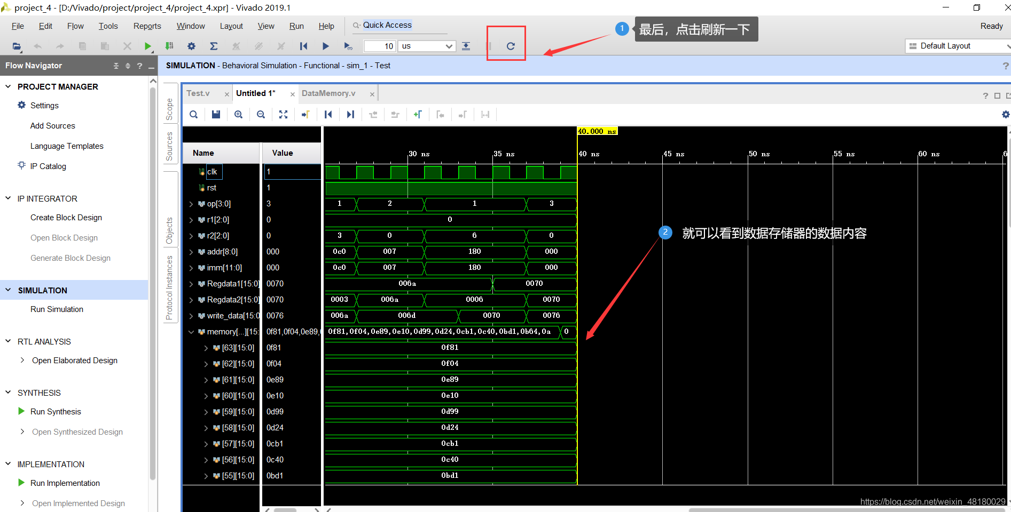Expand Open Elaborated Design item

22,360
